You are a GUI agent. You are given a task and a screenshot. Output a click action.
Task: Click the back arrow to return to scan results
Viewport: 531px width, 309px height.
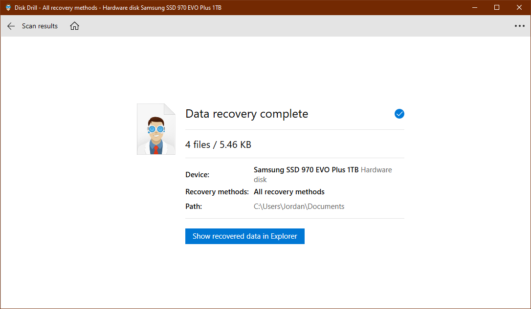click(x=11, y=26)
